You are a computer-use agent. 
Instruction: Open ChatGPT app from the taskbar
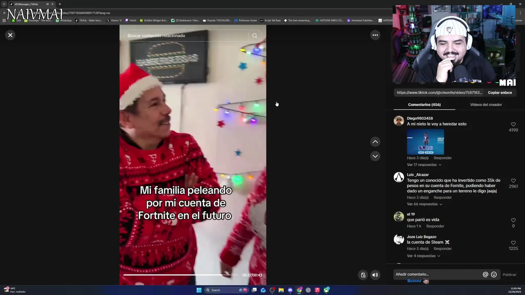[x=308, y=290]
